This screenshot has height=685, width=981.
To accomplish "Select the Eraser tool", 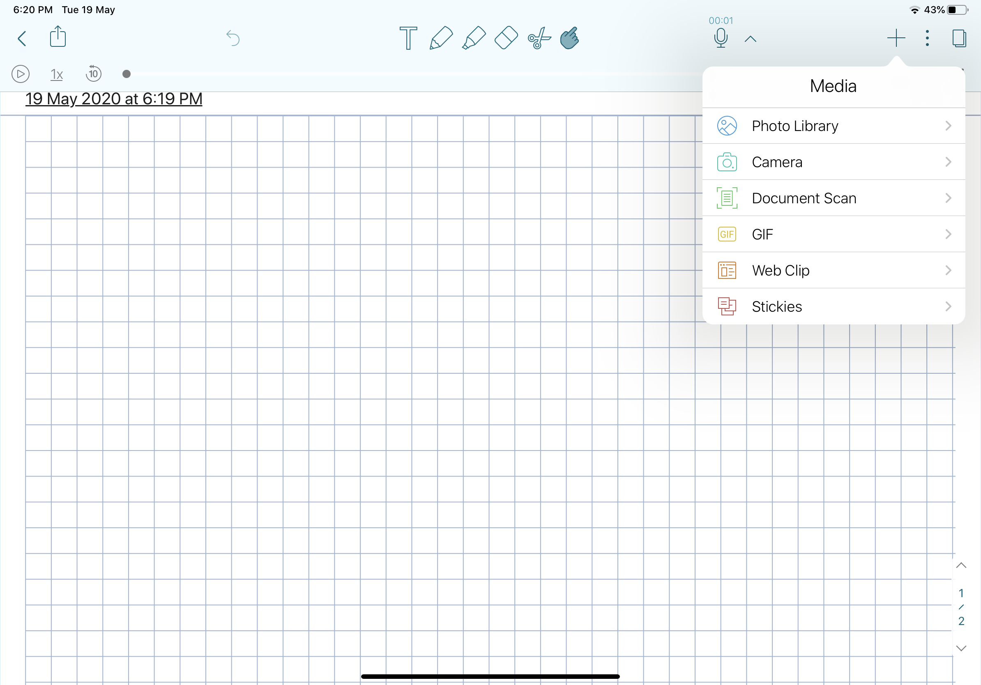I will pos(506,39).
